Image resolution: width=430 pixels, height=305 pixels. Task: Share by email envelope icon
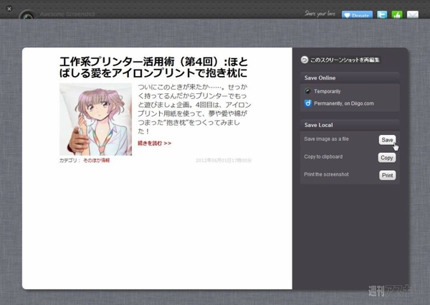413,14
